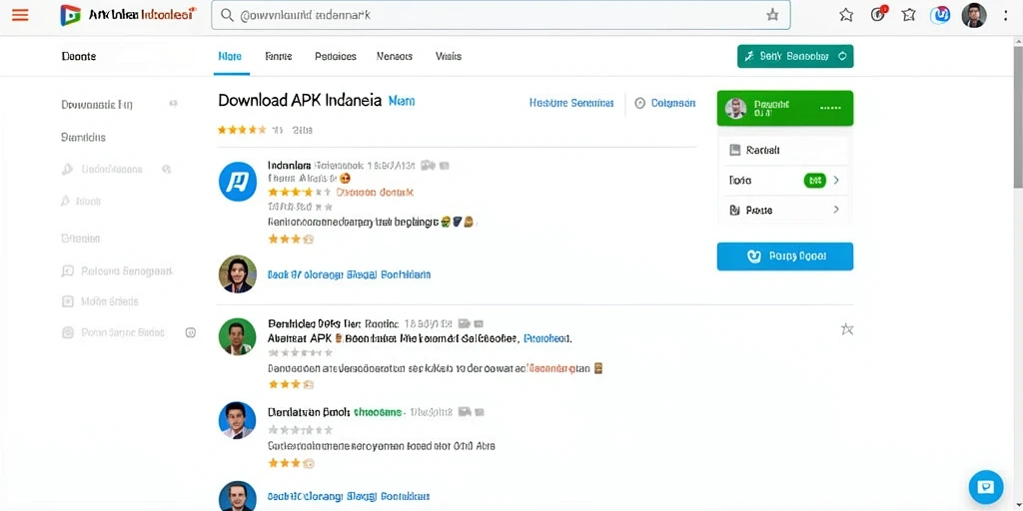
Task: Open the Hesutire Senuinas link
Action: coord(571,103)
